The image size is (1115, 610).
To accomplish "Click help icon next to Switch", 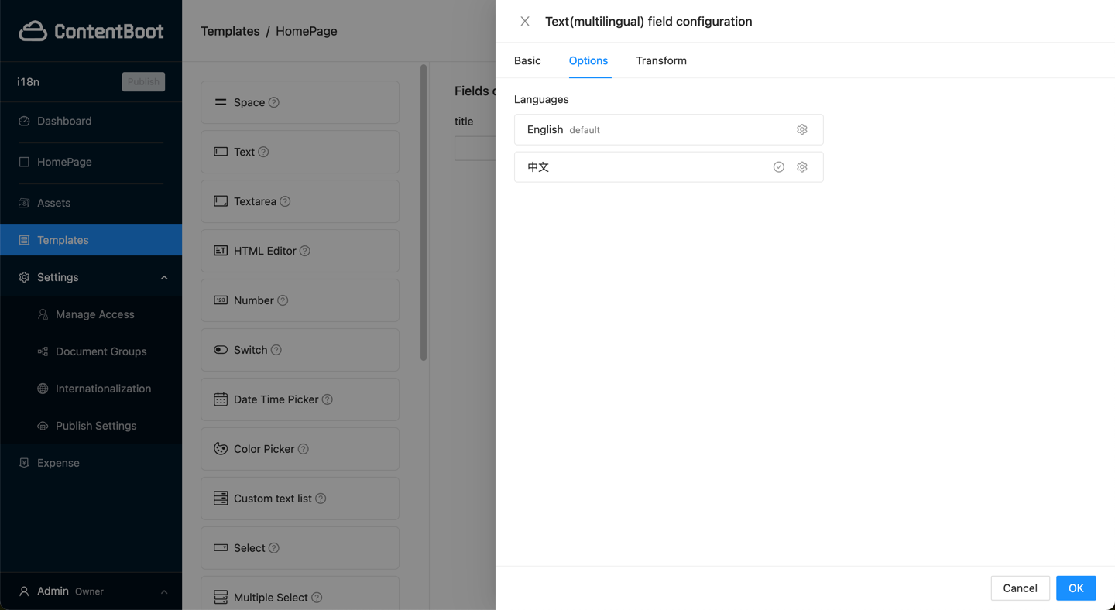I will click(276, 350).
